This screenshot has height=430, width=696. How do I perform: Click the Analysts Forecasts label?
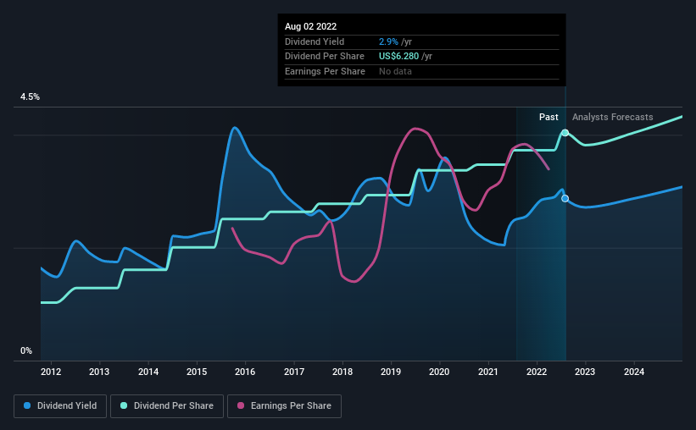tap(613, 117)
